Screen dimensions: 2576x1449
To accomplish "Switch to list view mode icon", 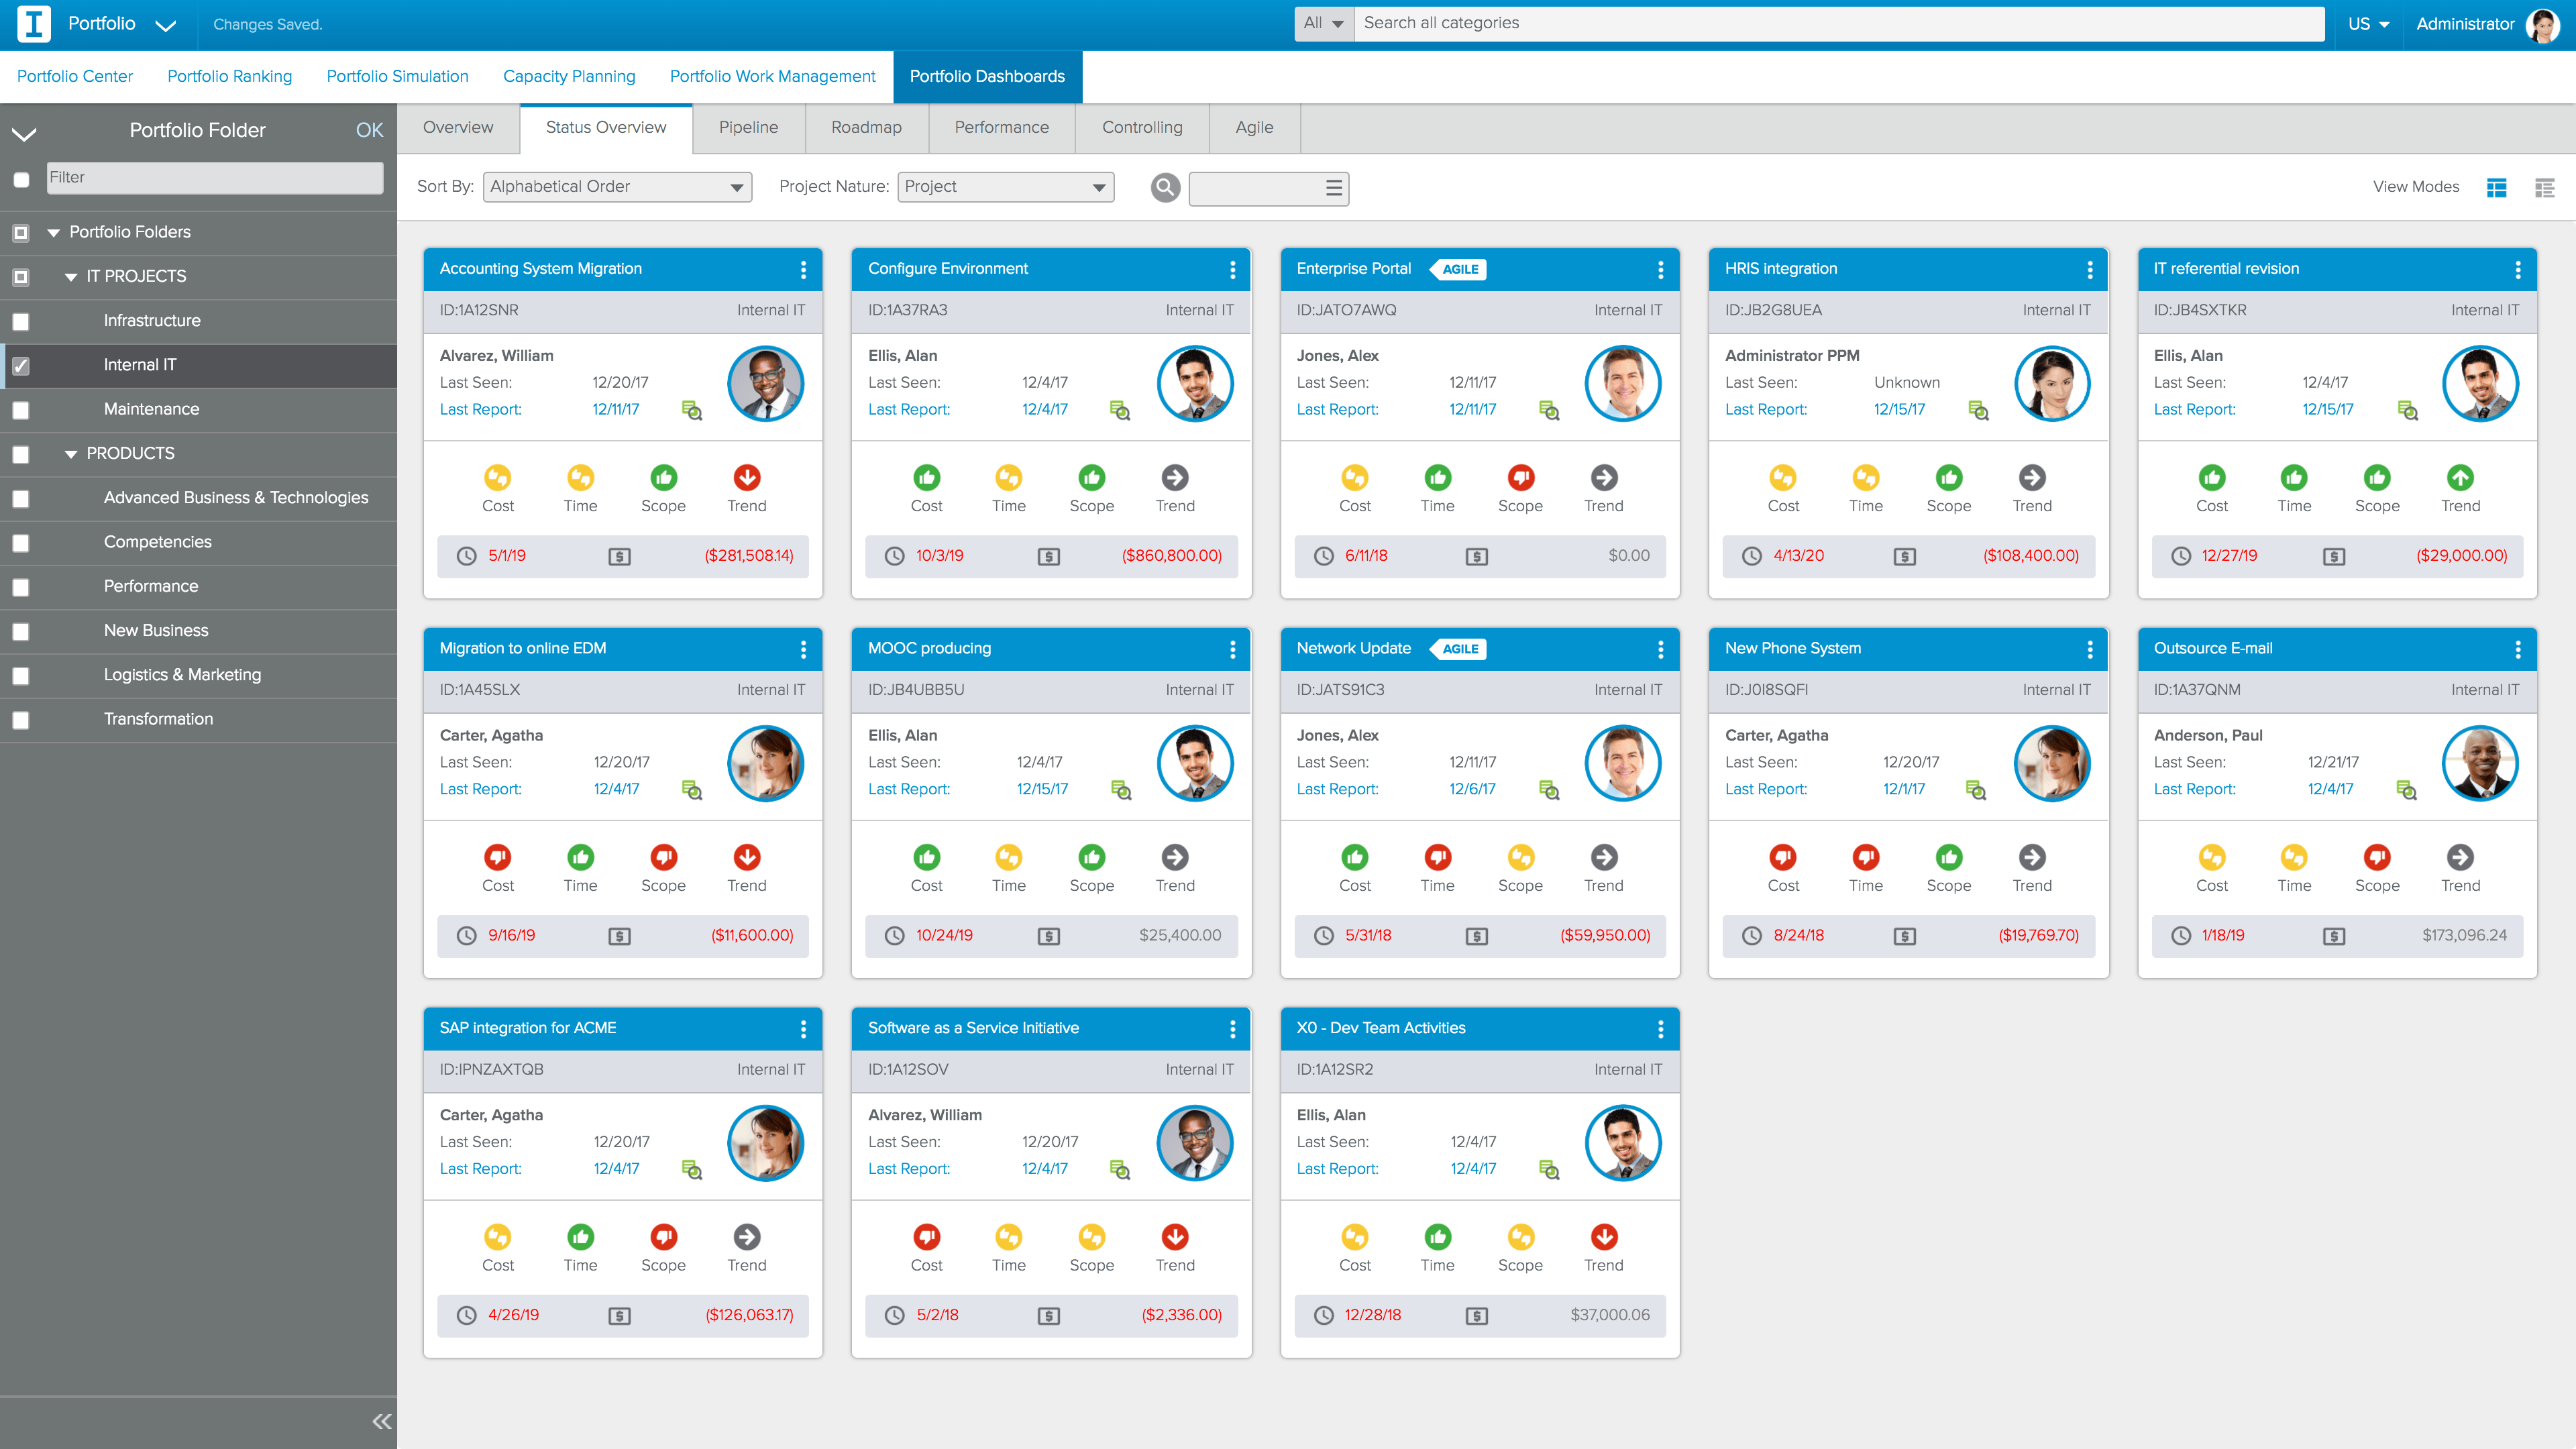I will [2544, 187].
